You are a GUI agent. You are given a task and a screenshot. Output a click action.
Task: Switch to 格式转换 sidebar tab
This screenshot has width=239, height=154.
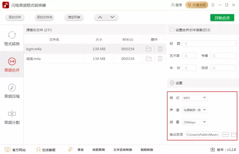click(x=12, y=38)
